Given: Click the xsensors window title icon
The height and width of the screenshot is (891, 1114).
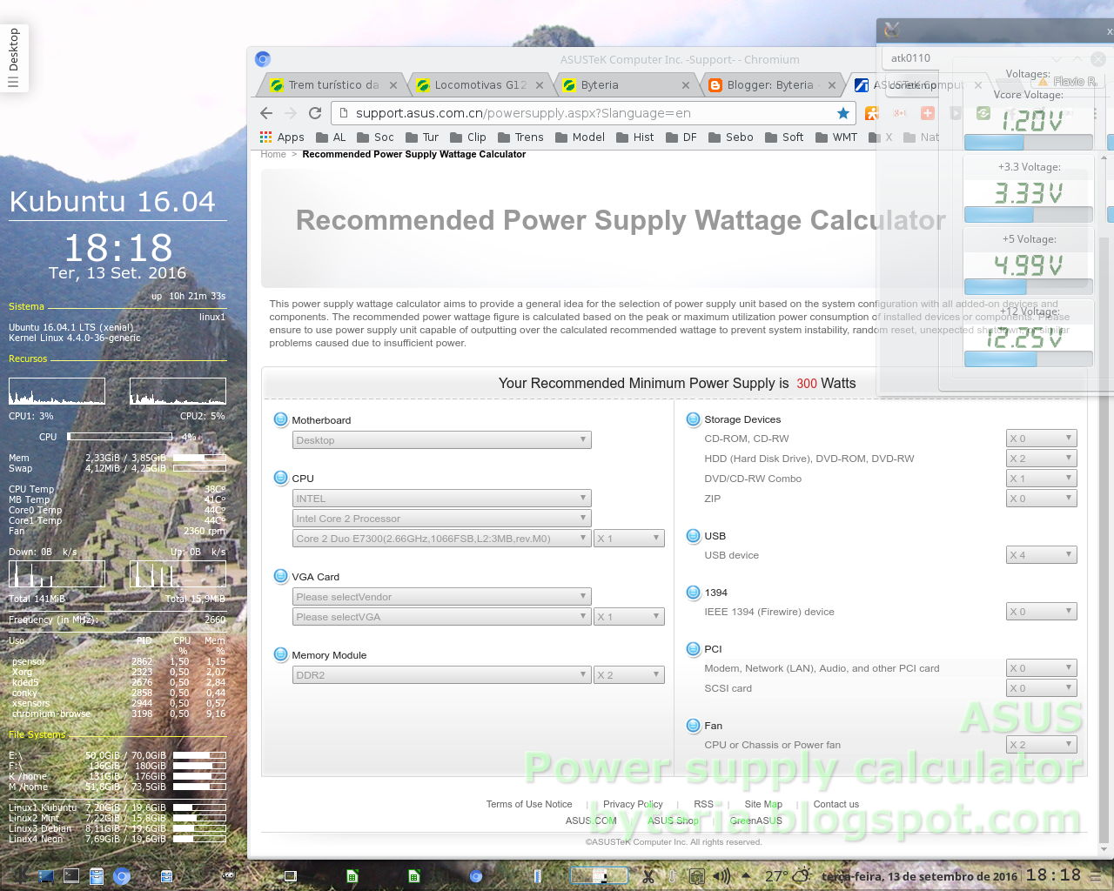Looking at the screenshot, I should click(890, 30).
